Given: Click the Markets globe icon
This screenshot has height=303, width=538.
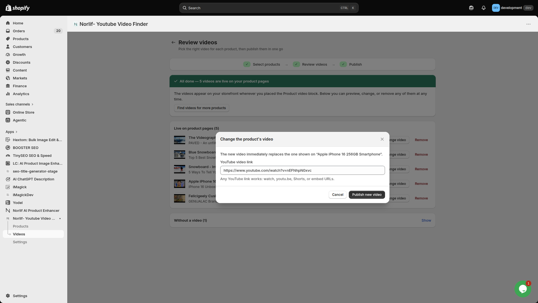Looking at the screenshot, I should (8, 78).
